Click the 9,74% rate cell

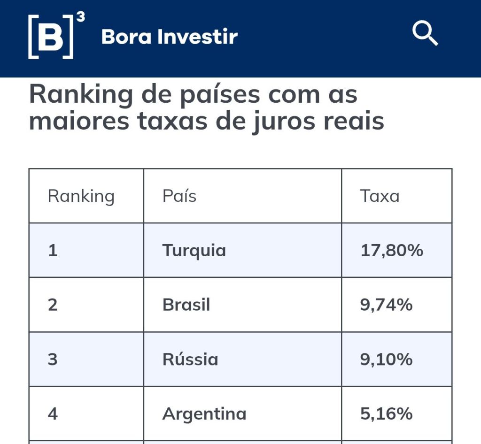386,305
